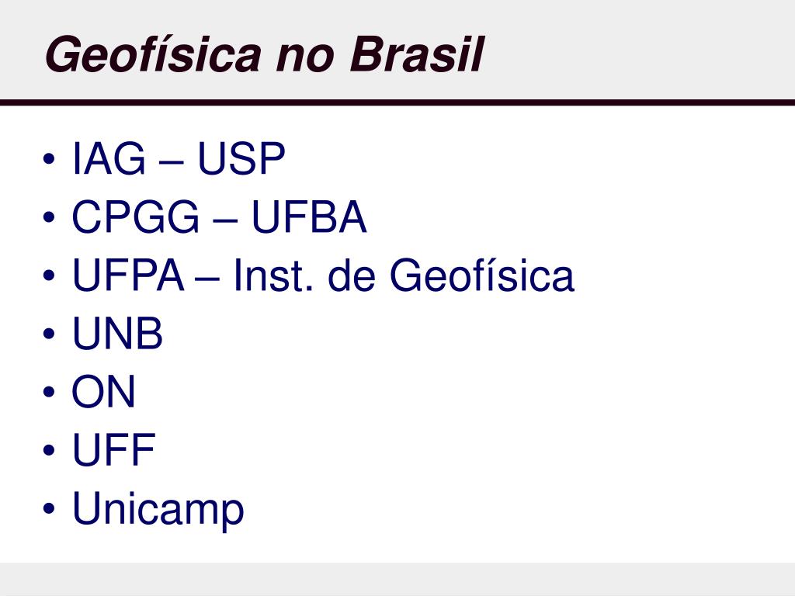The width and height of the screenshot is (795, 596).
Task: Click the USP text in first bullet
Action: point(241,158)
